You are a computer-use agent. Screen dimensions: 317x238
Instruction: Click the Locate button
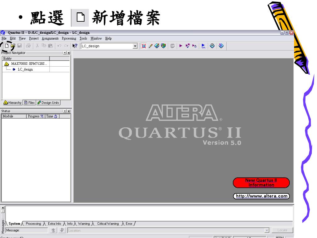(x=282, y=230)
